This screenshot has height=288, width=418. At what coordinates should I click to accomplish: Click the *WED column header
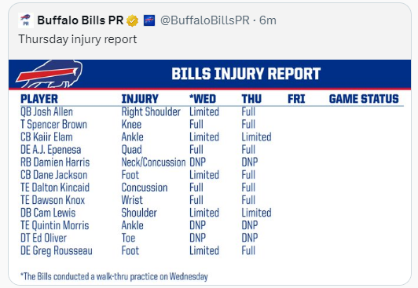tap(203, 99)
